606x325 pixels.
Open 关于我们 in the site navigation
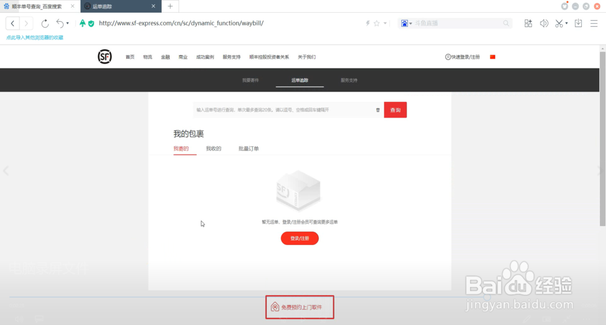point(307,57)
